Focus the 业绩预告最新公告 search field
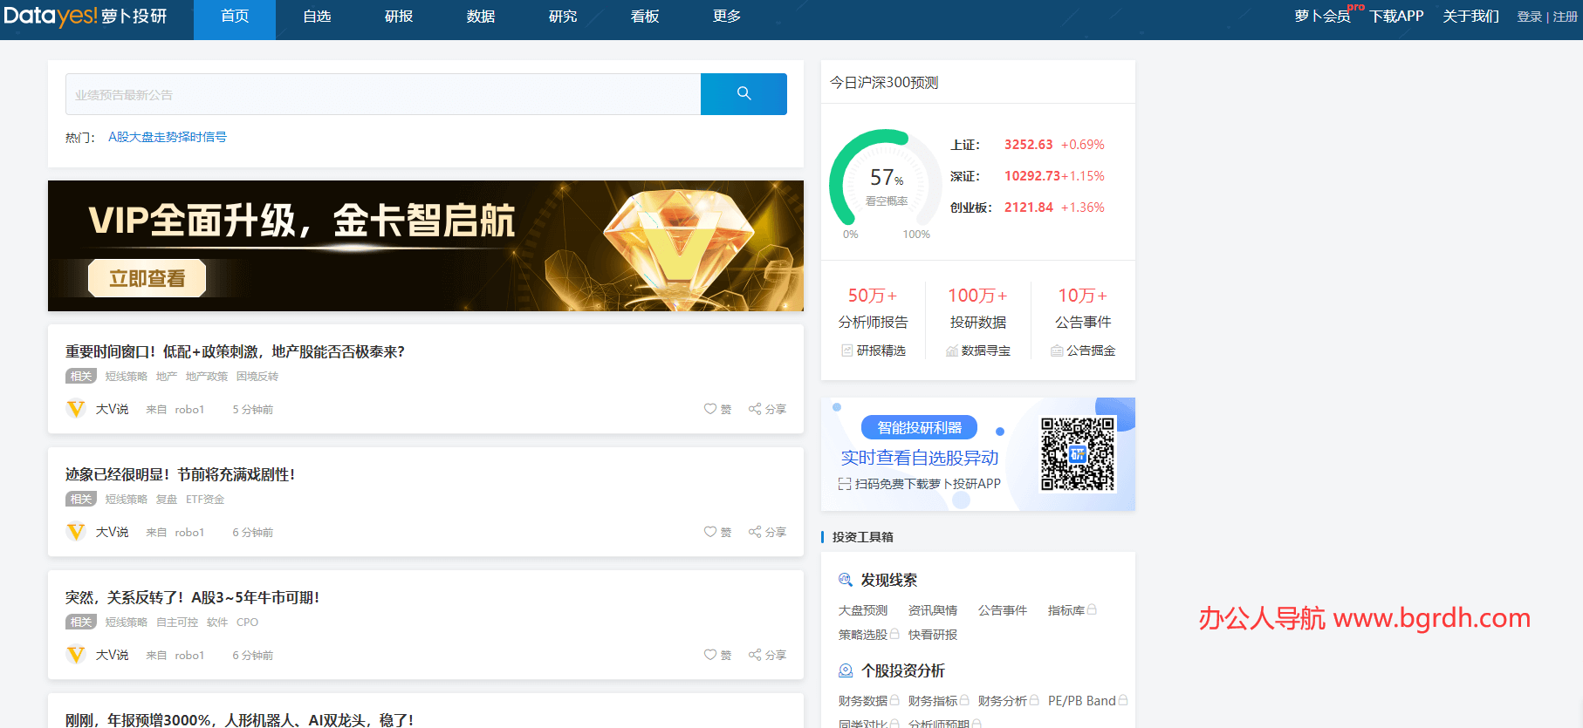This screenshot has width=1583, height=728. (x=382, y=94)
